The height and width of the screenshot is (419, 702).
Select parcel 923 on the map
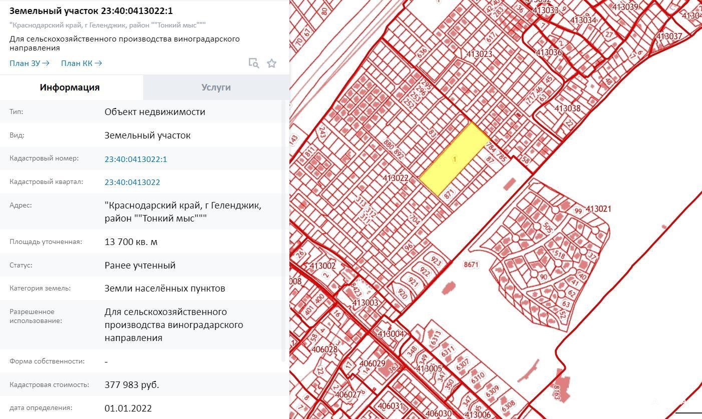coord(436,261)
